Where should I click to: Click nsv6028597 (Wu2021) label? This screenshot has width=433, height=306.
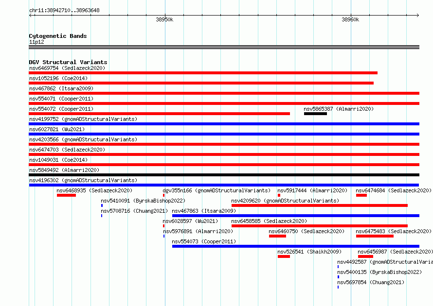[x=190, y=221]
